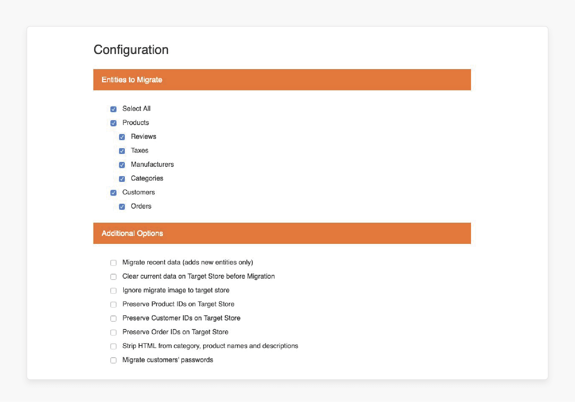The height and width of the screenshot is (402, 575).
Task: Click 'Preserve Product IDs on Target Store' text
Action: 178,304
